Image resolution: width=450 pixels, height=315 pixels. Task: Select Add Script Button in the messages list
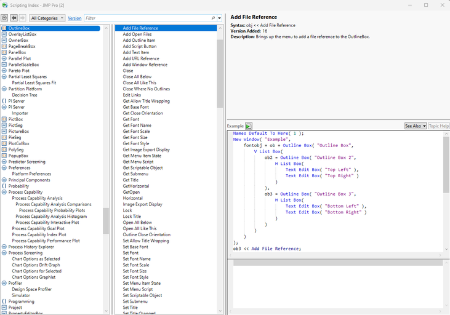(139, 46)
